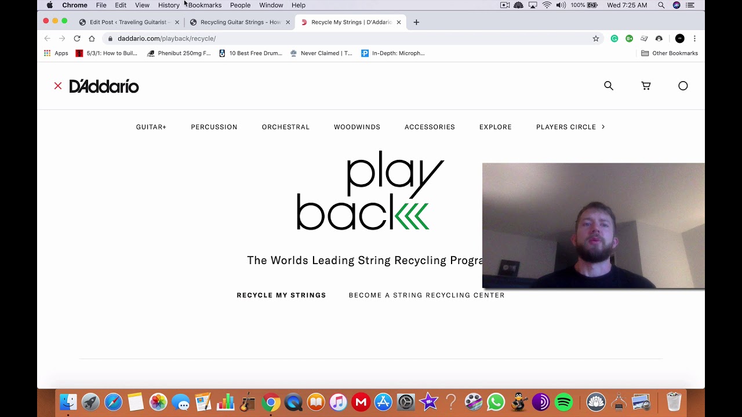Screen dimensions: 742x417
Task: Open the account circle icon
Action: 683,86
